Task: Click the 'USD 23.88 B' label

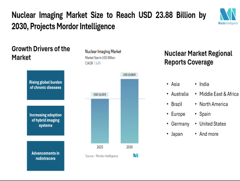Action: click(129, 74)
